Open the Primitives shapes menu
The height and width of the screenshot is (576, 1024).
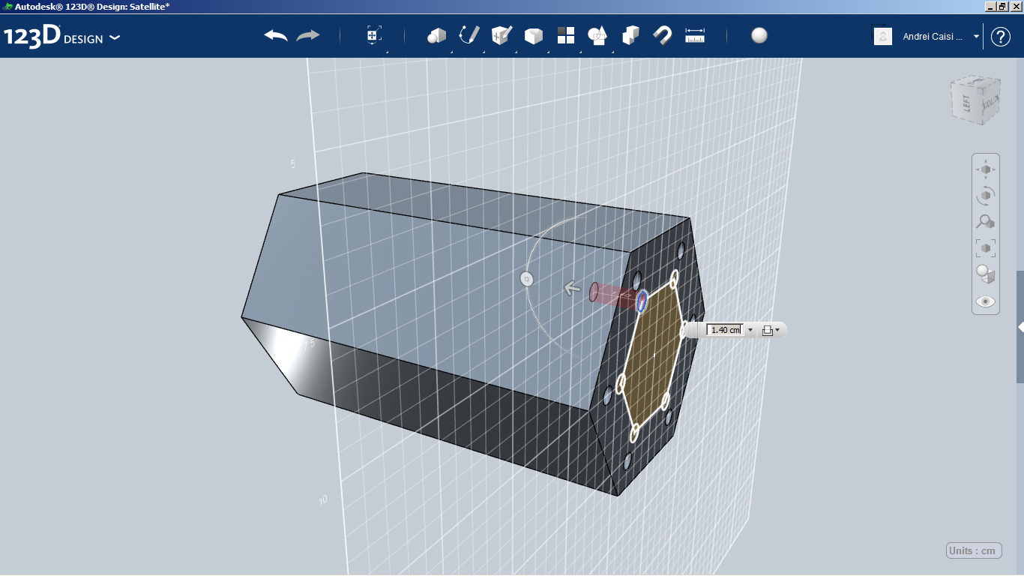tap(437, 35)
